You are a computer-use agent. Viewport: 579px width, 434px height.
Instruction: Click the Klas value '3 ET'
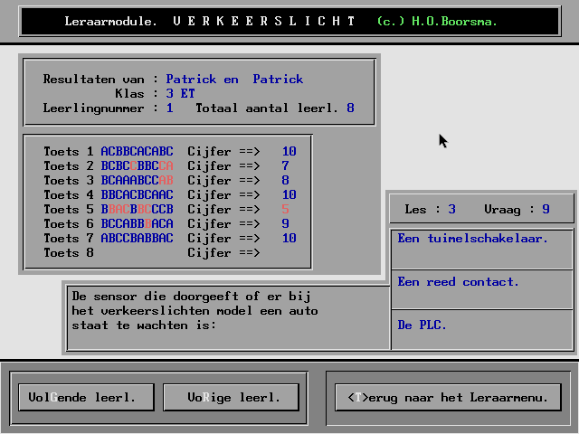180,94
